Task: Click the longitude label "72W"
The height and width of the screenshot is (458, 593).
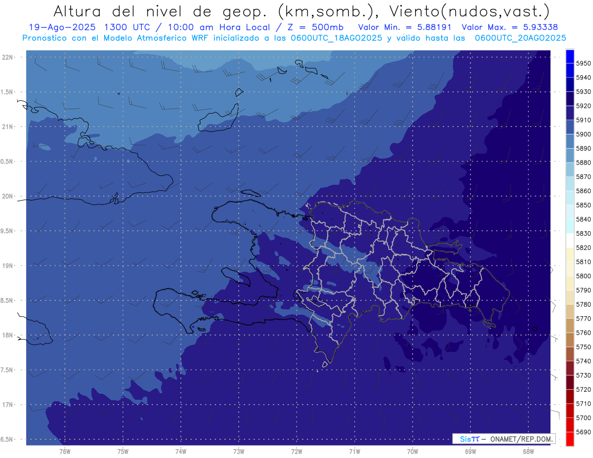Action: (x=296, y=452)
